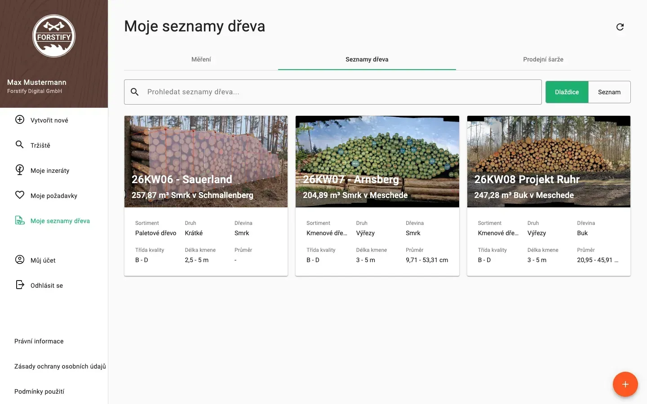Click '2,5 - 5 m' trunk length value

[x=197, y=260]
